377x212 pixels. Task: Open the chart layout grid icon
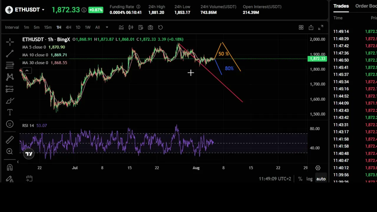301,27
